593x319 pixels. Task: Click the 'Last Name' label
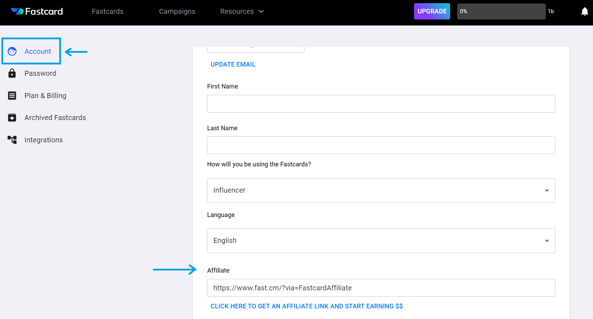coord(222,128)
